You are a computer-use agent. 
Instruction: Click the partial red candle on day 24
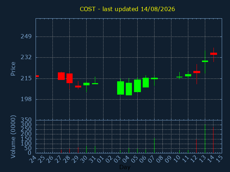click(37, 76)
